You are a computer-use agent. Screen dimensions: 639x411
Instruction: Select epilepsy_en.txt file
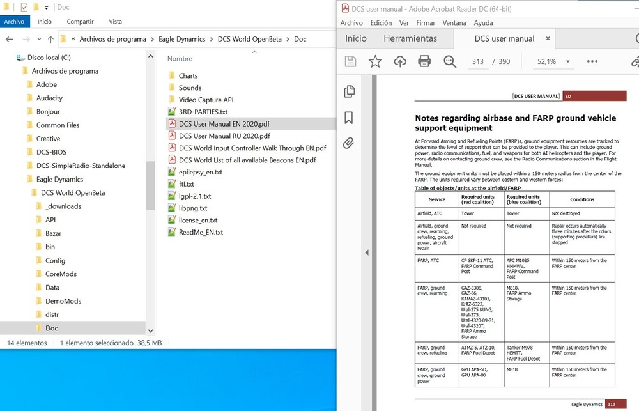200,172
